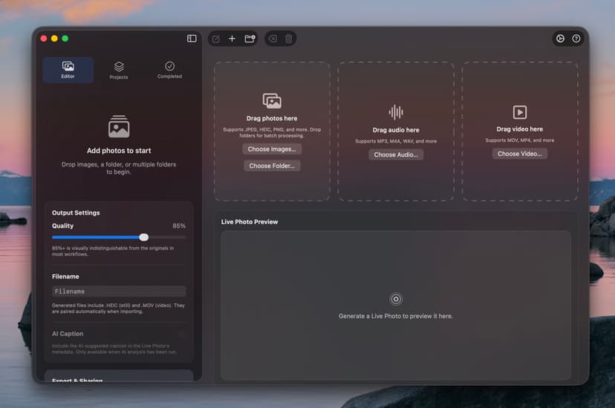This screenshot has width=615, height=408.
Task: Select the Editor tab
Action: pos(68,70)
